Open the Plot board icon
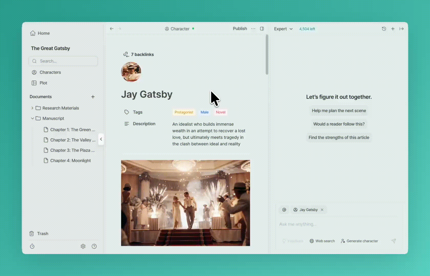This screenshot has height=276, width=430. click(34, 83)
